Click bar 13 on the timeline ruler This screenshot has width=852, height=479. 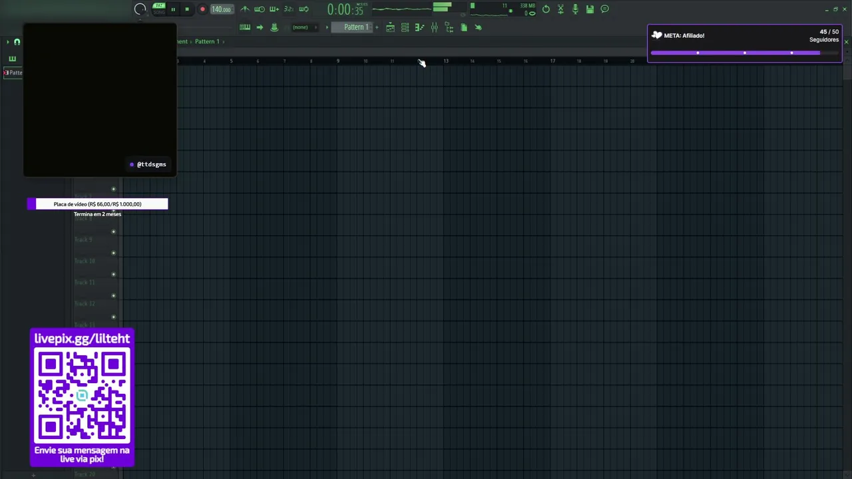(x=446, y=61)
